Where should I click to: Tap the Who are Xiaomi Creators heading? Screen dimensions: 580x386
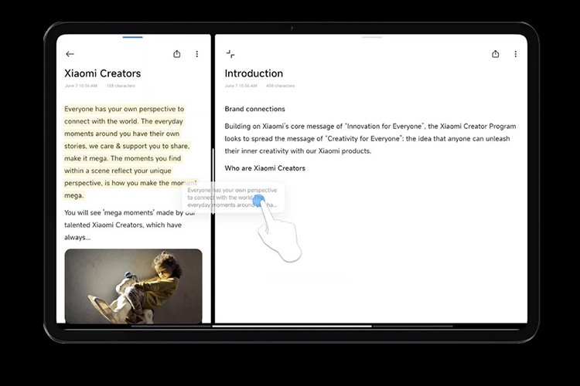[x=264, y=168]
